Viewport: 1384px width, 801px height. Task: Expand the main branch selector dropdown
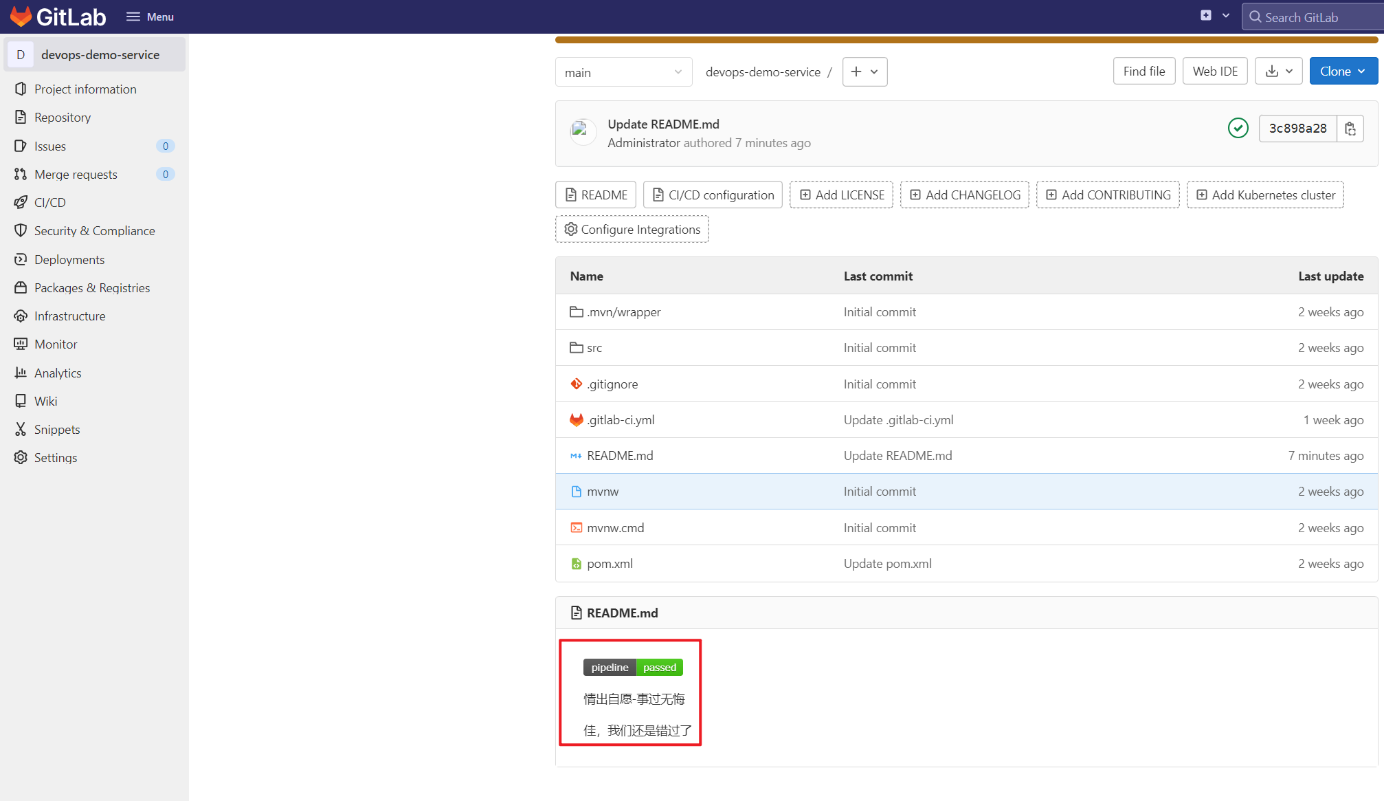point(623,72)
